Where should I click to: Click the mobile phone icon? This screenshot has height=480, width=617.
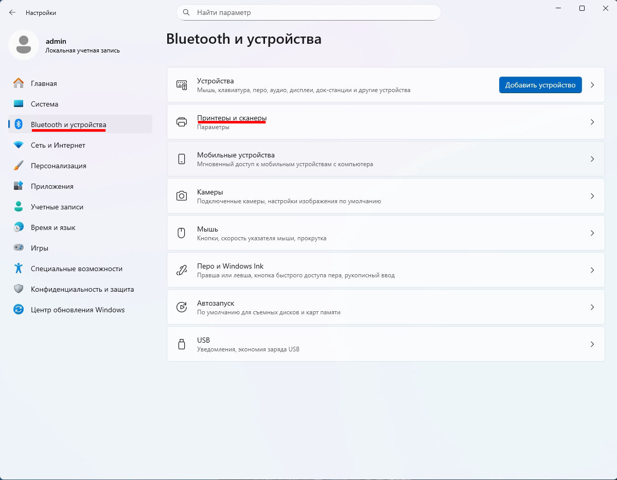point(182,159)
